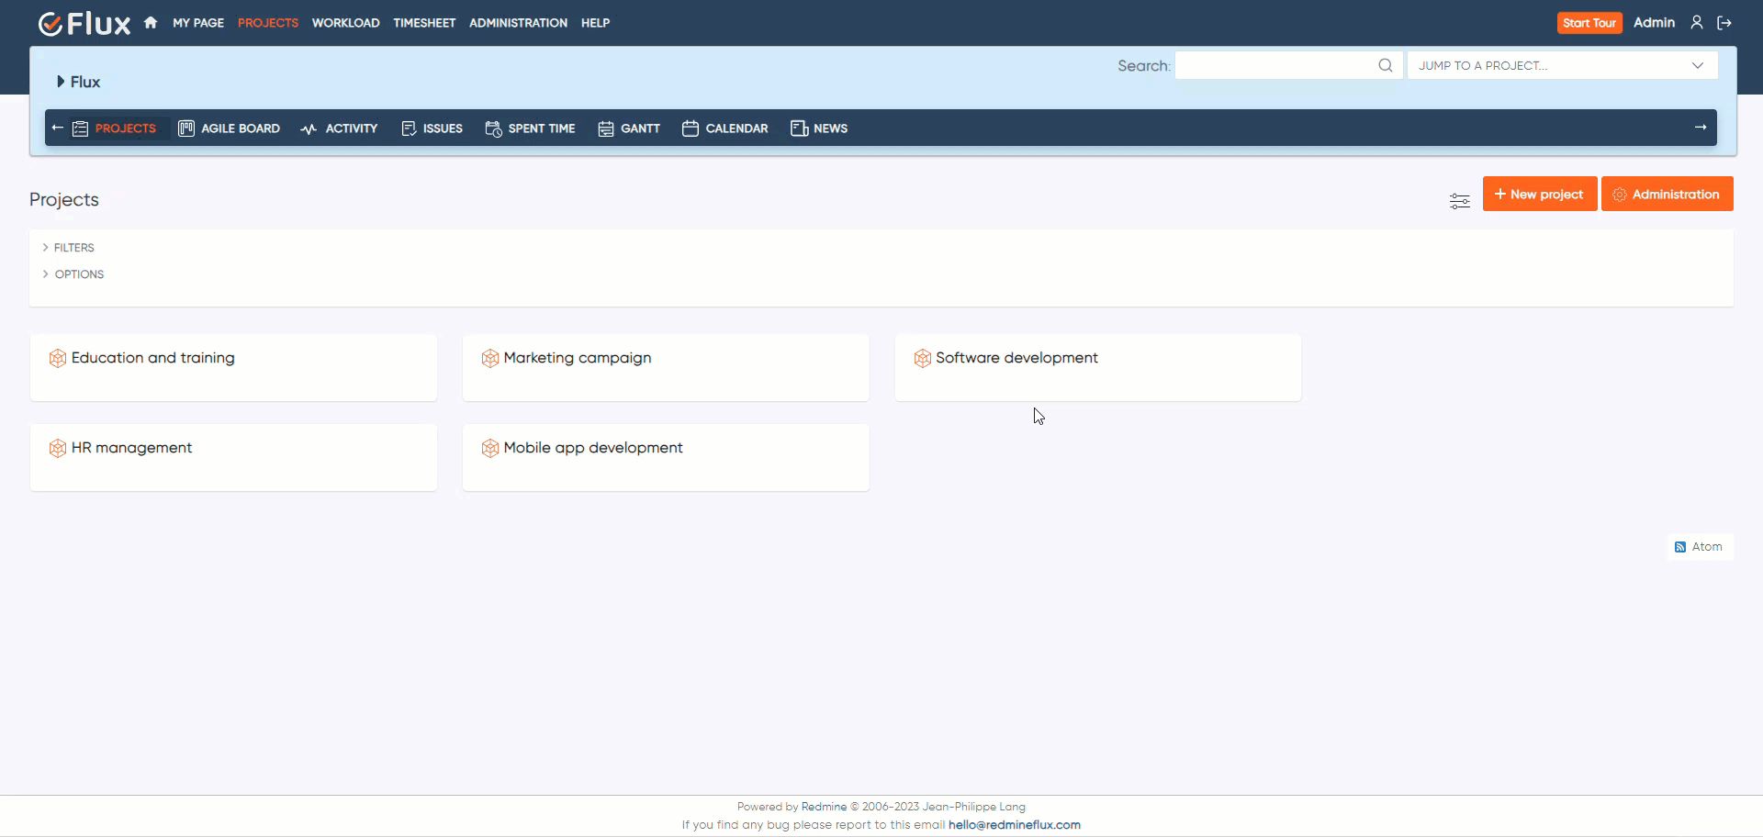The image size is (1763, 837).
Task: Click the home icon in top navigation
Action: point(151,23)
